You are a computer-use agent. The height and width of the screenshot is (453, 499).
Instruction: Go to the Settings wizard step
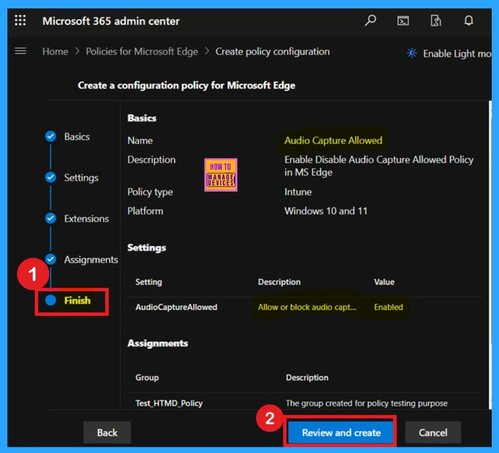(81, 178)
